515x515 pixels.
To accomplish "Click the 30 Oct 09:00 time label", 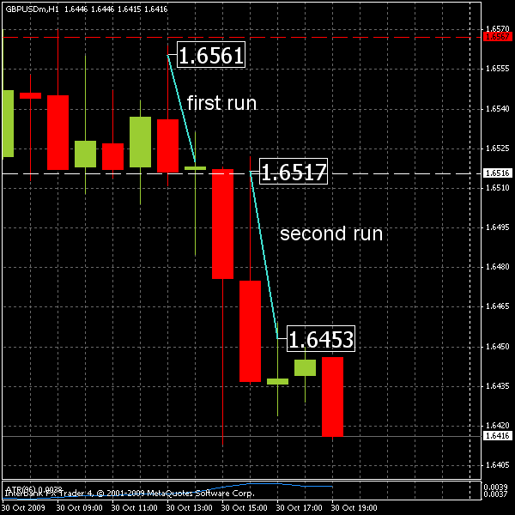I will (x=79, y=508).
